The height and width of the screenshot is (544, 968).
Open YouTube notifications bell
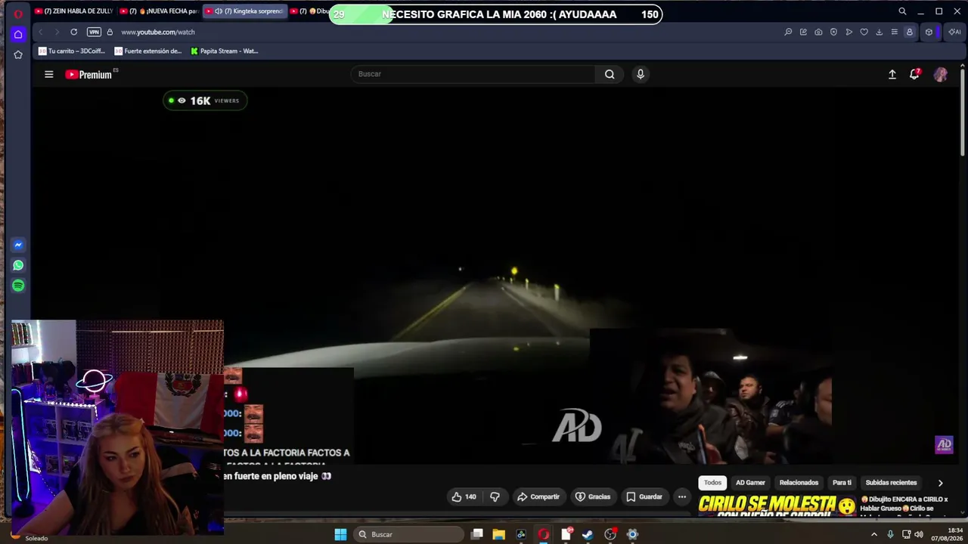(x=914, y=74)
